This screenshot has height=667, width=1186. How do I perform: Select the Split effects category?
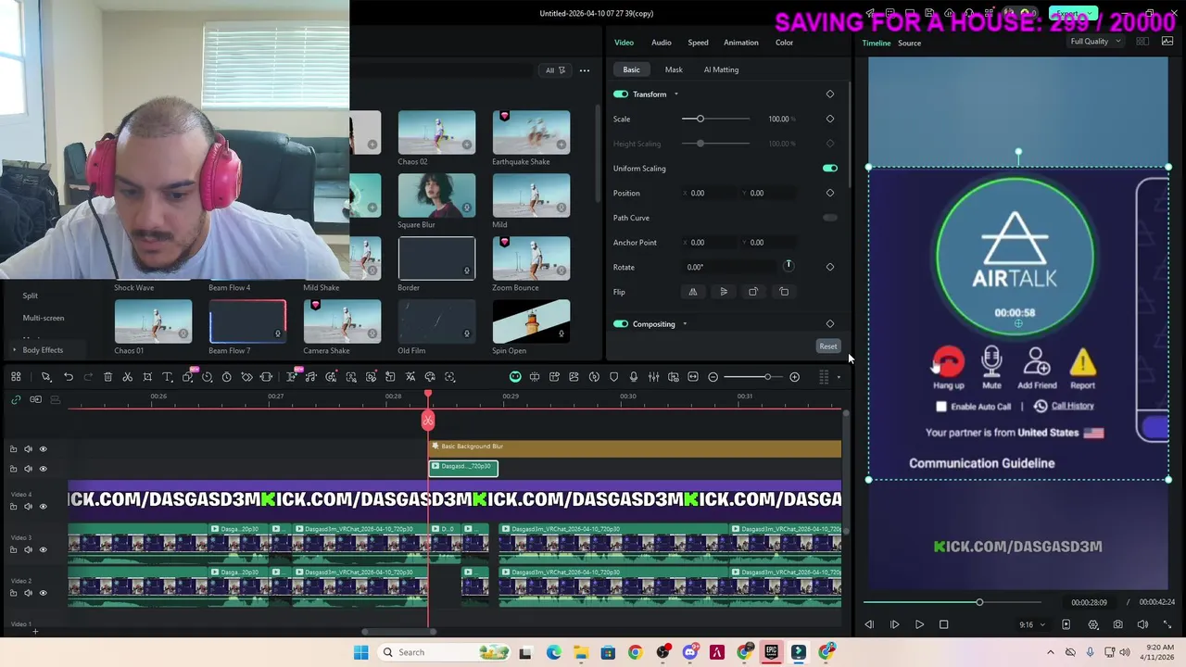pyautogui.click(x=31, y=296)
